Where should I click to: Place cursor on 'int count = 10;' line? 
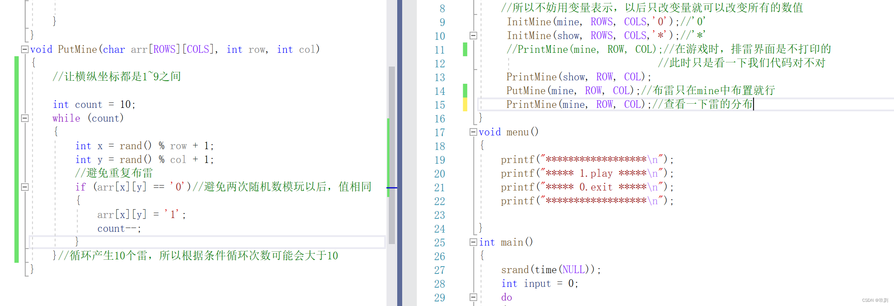(x=94, y=104)
